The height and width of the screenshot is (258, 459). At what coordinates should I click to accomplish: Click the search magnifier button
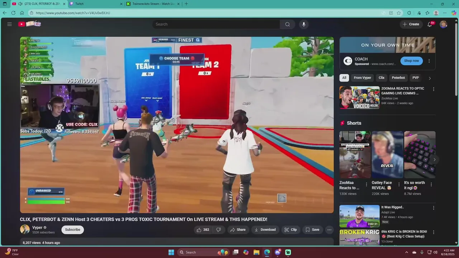click(287, 24)
